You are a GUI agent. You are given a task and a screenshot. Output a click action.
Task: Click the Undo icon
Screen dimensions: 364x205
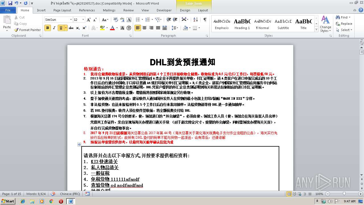tap(16, 3)
